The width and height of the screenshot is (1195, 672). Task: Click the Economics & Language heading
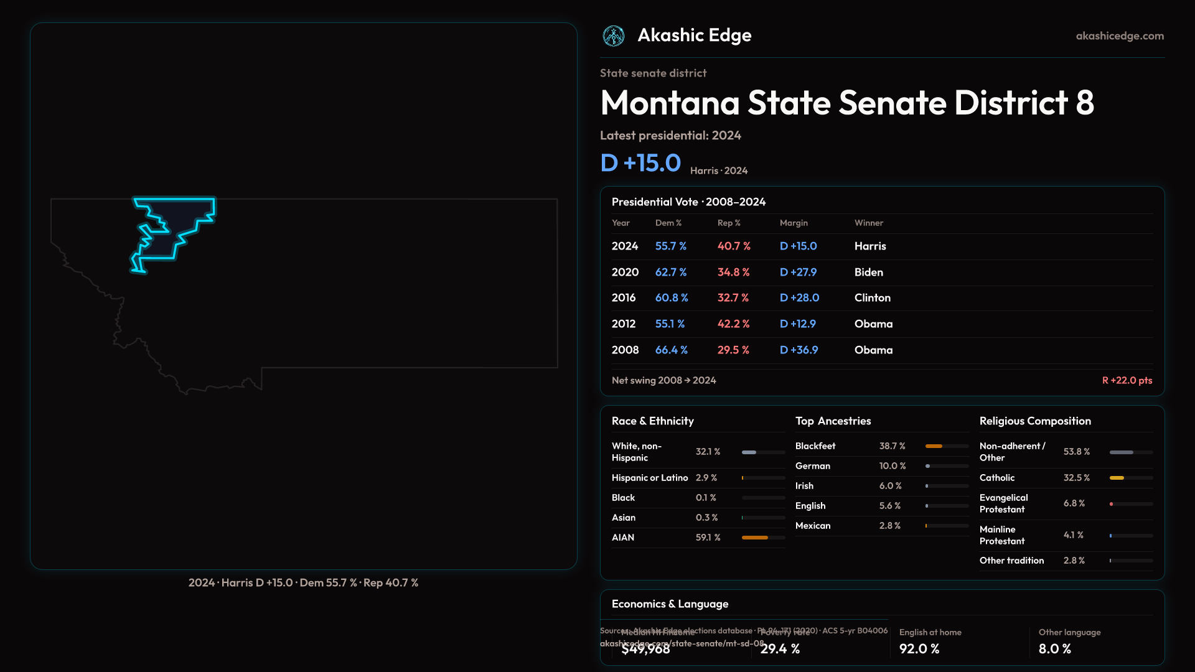click(670, 604)
